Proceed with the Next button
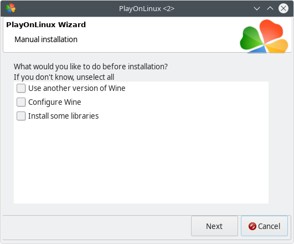Viewport: 294px width, 244px height. click(214, 226)
